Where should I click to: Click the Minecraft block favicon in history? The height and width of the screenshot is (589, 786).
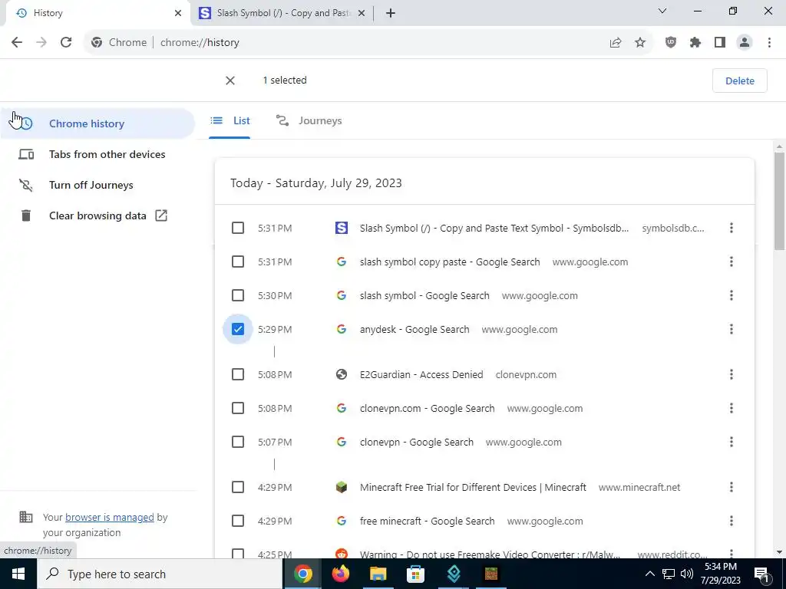click(342, 487)
